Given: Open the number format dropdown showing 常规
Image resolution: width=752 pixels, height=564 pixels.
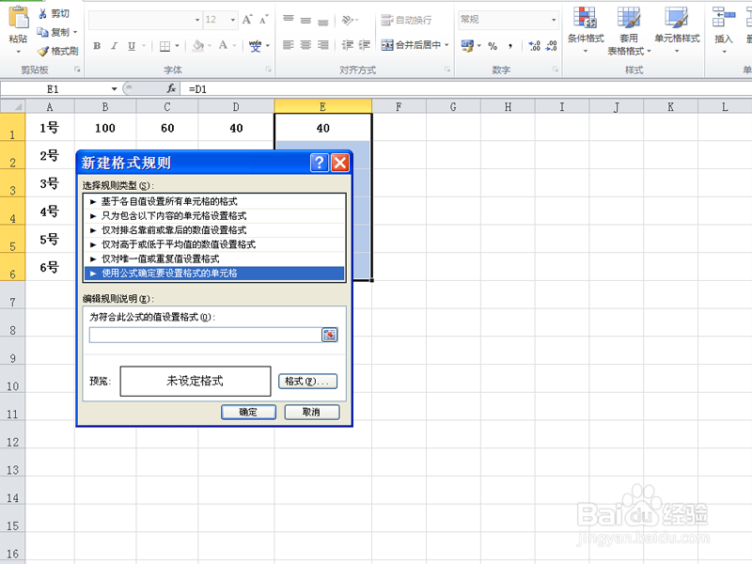Looking at the screenshot, I should point(554,20).
